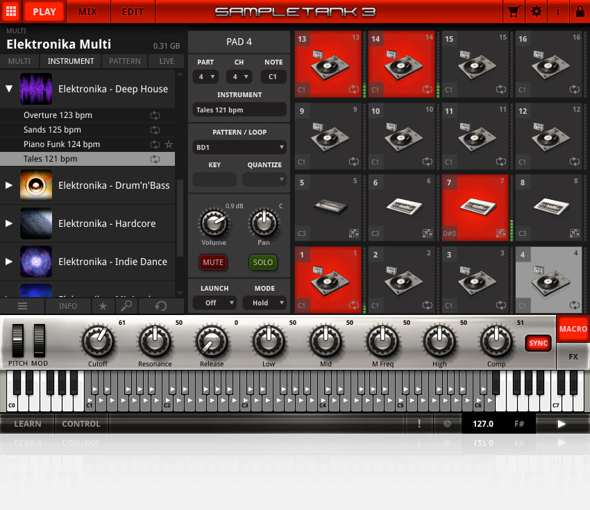Open the search tool in the browser sidebar
This screenshot has width=590, height=510.
[125, 305]
